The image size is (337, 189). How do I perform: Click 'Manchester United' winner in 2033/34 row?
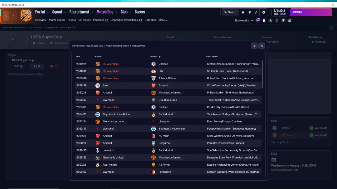pos(114,122)
